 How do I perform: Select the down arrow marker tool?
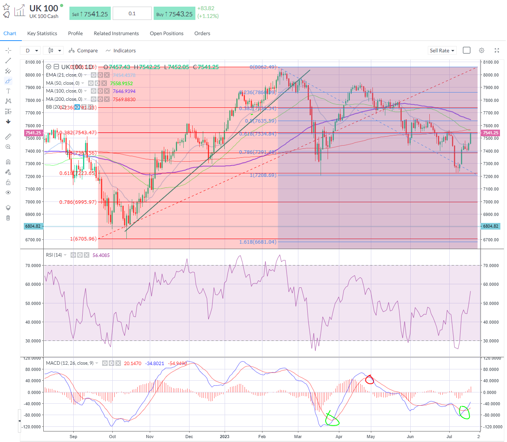(x=8, y=121)
